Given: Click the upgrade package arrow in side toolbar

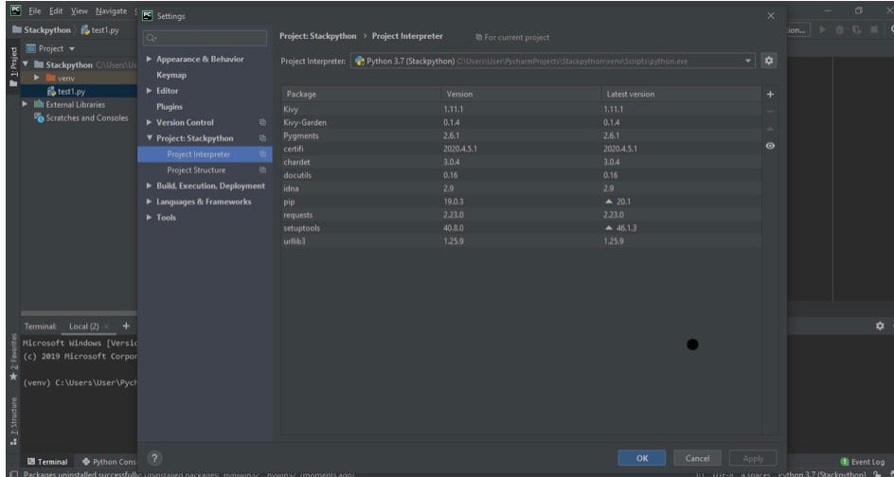Looking at the screenshot, I should 770,129.
